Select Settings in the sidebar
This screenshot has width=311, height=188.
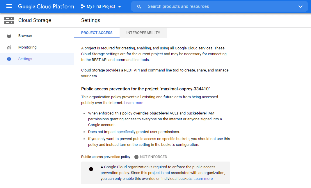[x=37, y=59]
